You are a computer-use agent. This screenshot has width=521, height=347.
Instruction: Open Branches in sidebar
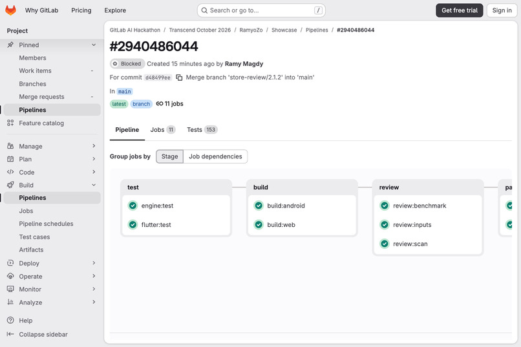click(52, 83)
